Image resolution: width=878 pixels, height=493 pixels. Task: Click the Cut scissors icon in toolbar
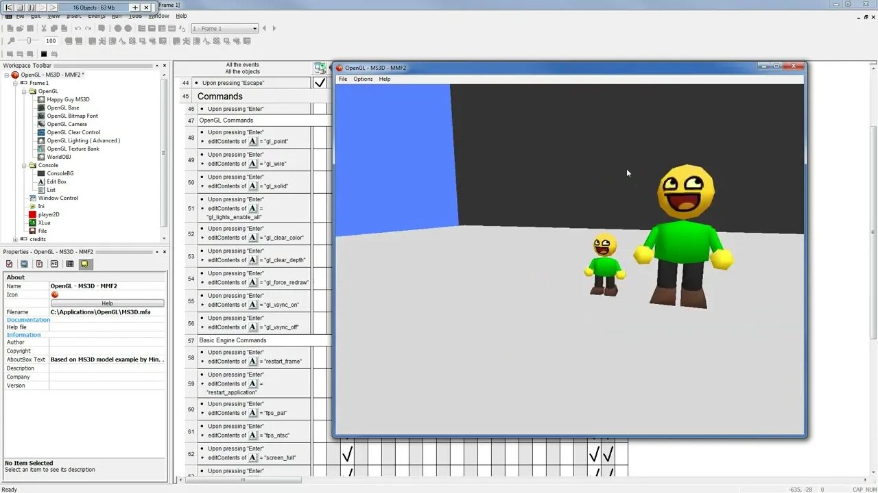click(44, 28)
